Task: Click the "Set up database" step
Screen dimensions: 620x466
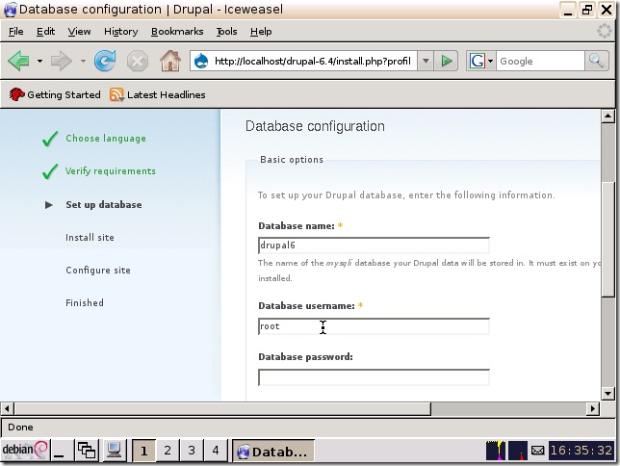Action: [x=104, y=204]
